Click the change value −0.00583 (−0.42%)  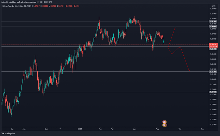(x=72, y=6)
